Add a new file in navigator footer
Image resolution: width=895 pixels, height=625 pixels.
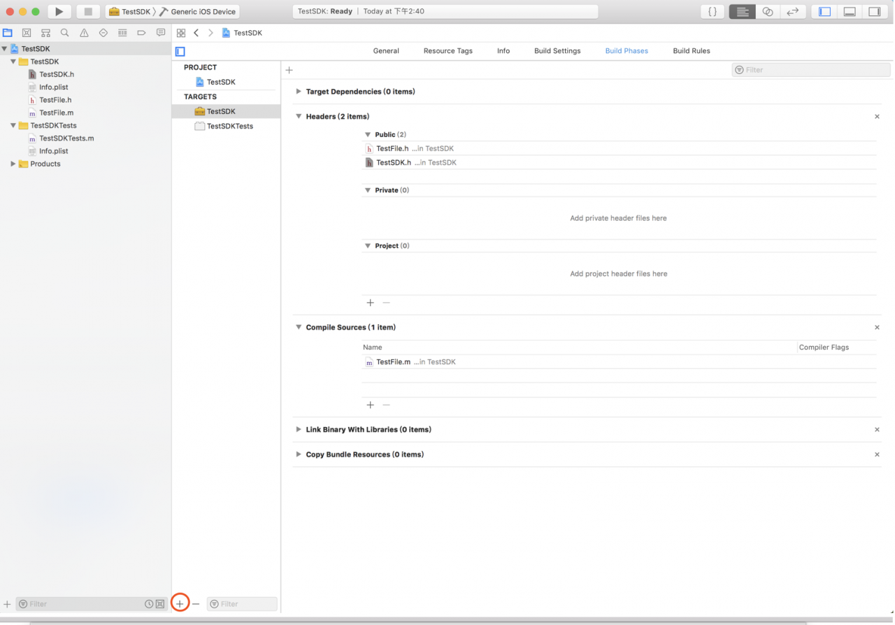coord(7,604)
